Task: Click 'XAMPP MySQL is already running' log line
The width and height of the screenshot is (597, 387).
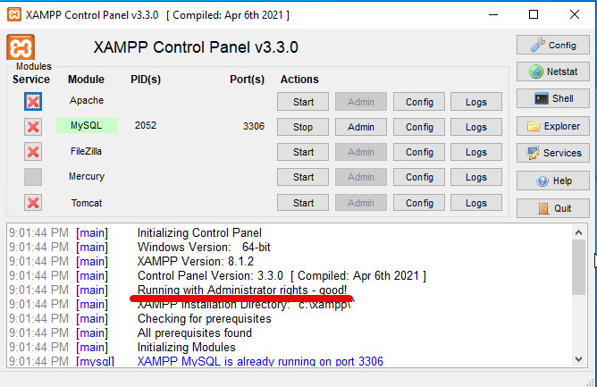Action: click(260, 361)
